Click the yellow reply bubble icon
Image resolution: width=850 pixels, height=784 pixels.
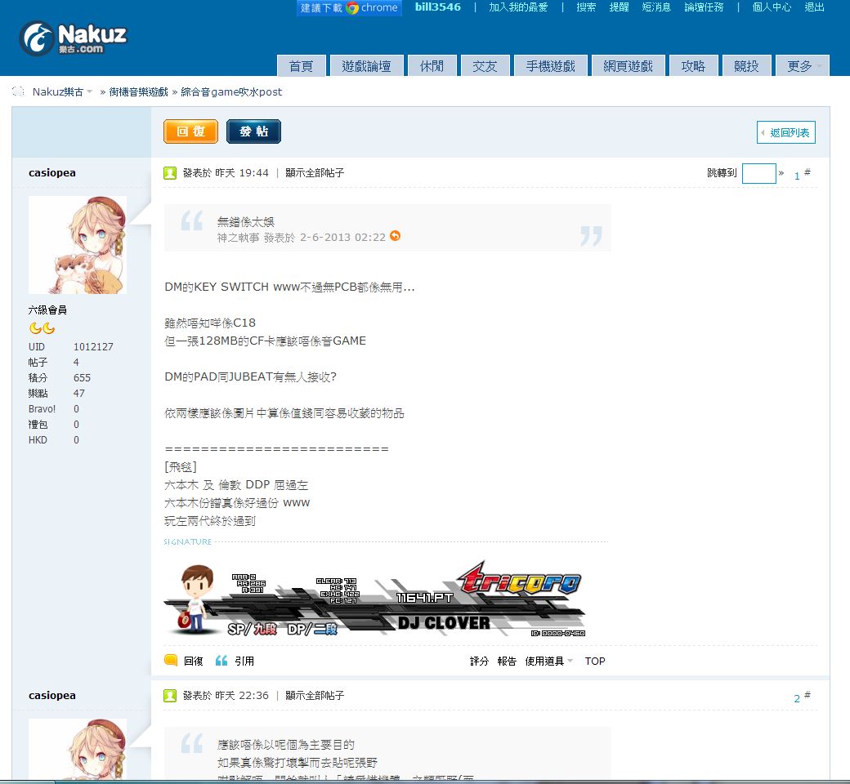pyautogui.click(x=171, y=660)
